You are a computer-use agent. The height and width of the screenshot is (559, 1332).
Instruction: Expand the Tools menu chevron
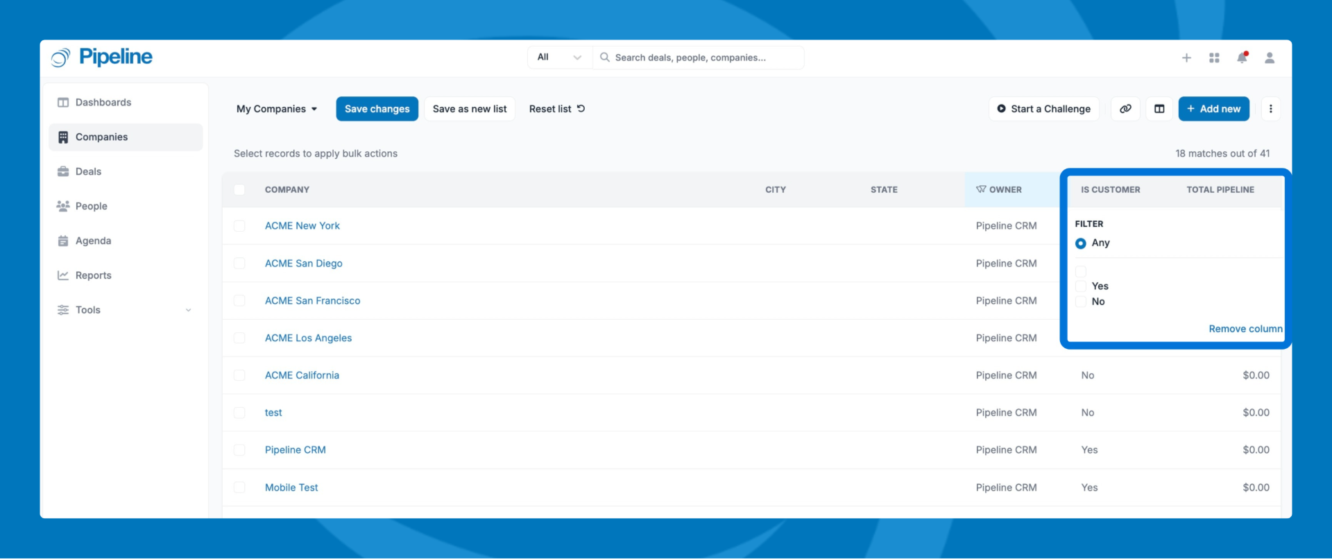pos(188,310)
